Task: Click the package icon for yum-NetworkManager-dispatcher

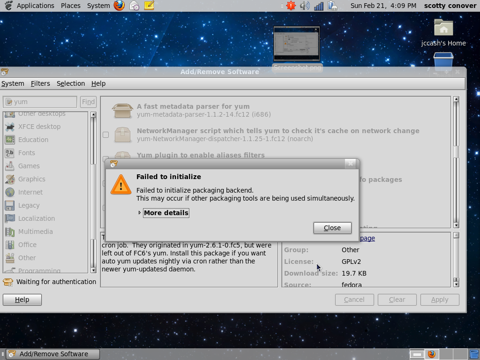Action: point(122,135)
